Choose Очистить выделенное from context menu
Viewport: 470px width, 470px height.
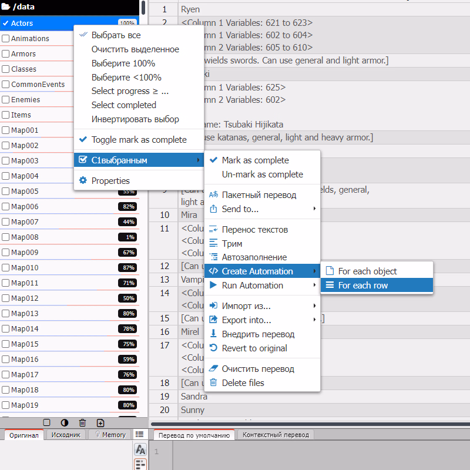click(139, 49)
